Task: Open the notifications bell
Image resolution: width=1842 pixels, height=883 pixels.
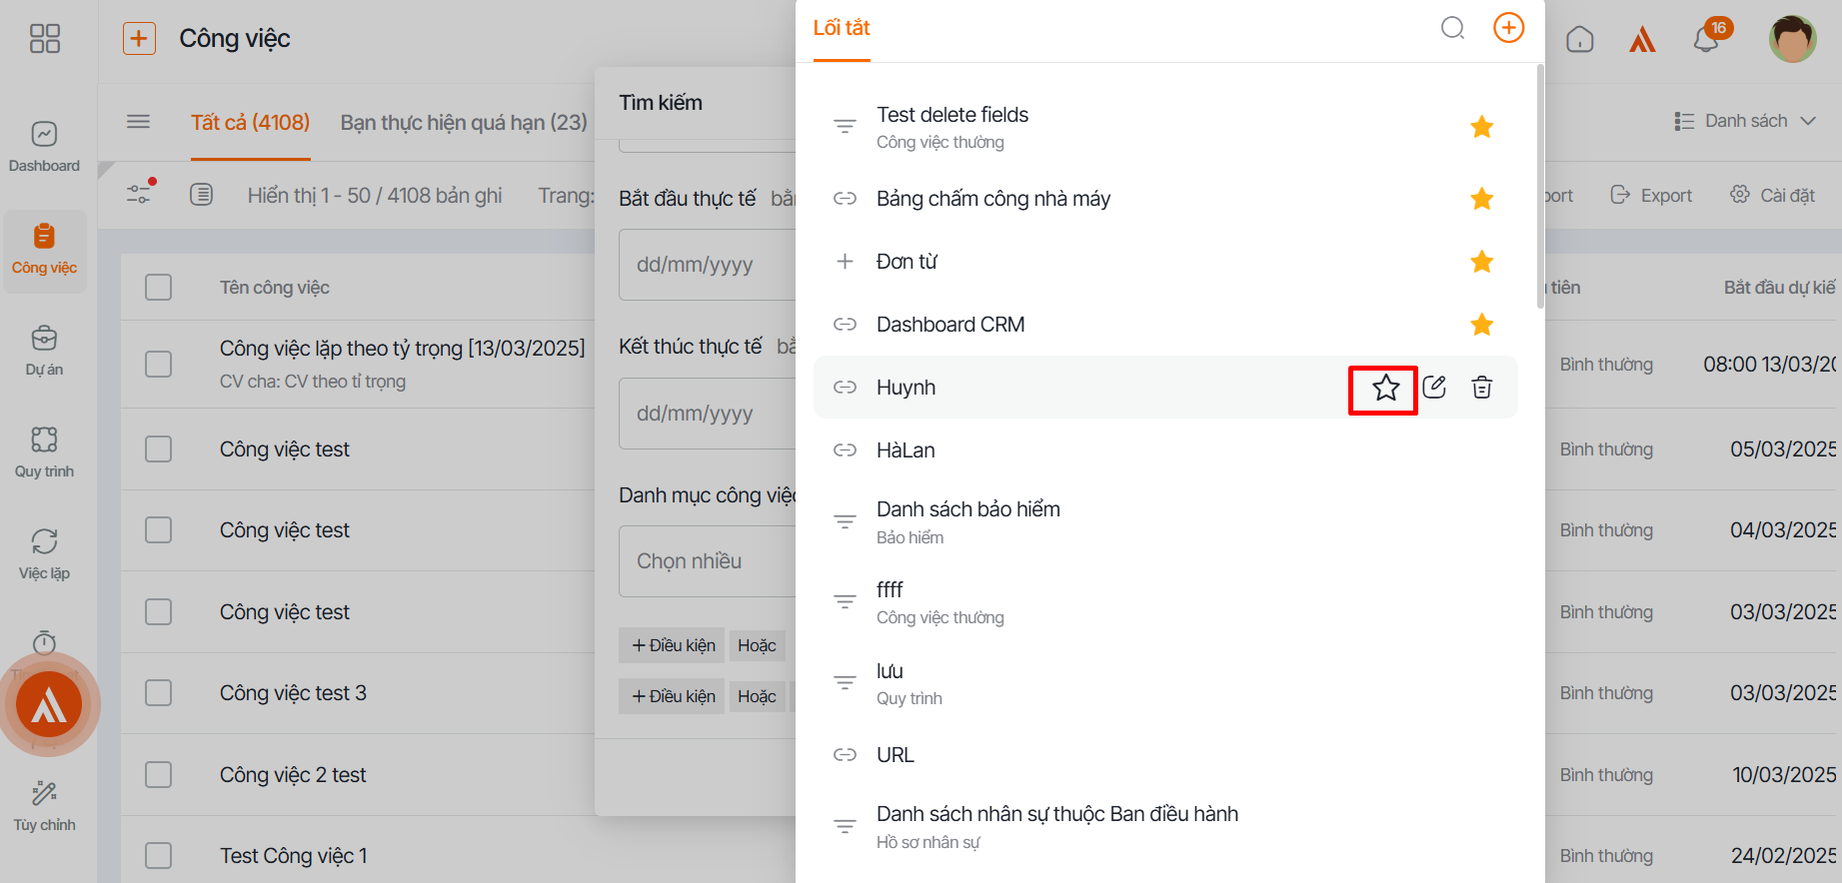Action: (x=1706, y=40)
